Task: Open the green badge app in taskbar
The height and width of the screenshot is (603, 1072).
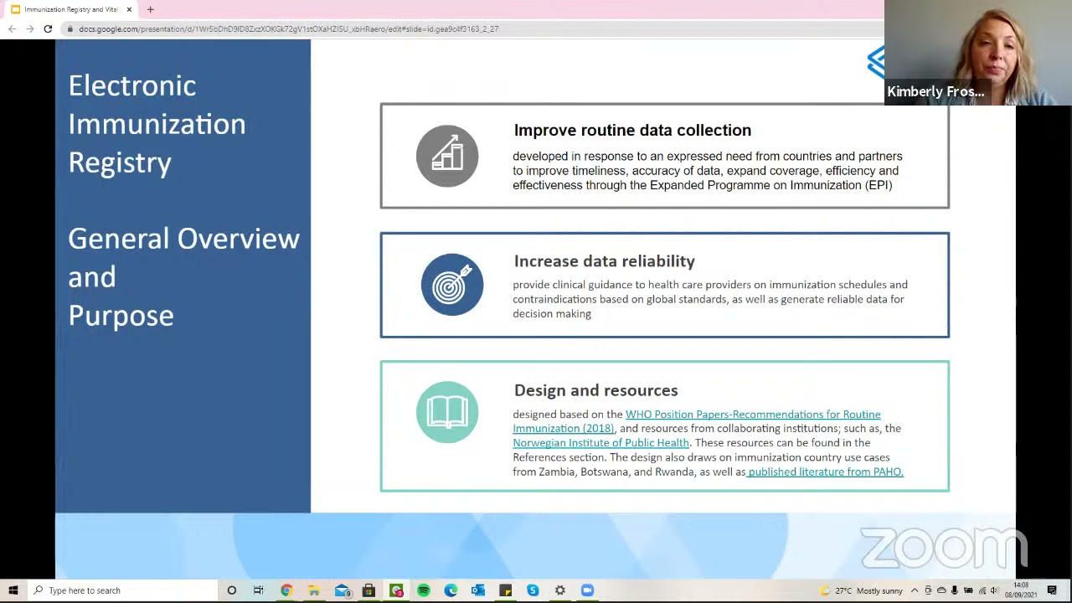Action: point(396,590)
